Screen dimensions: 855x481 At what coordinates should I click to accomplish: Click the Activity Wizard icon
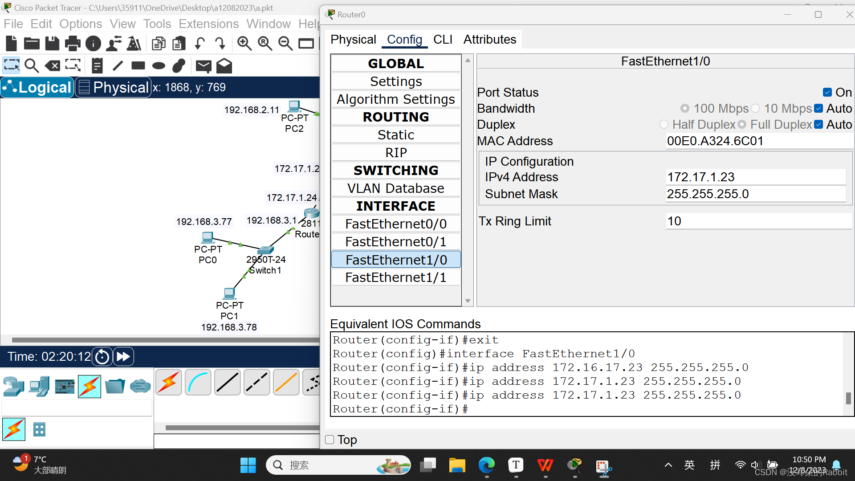pos(114,43)
